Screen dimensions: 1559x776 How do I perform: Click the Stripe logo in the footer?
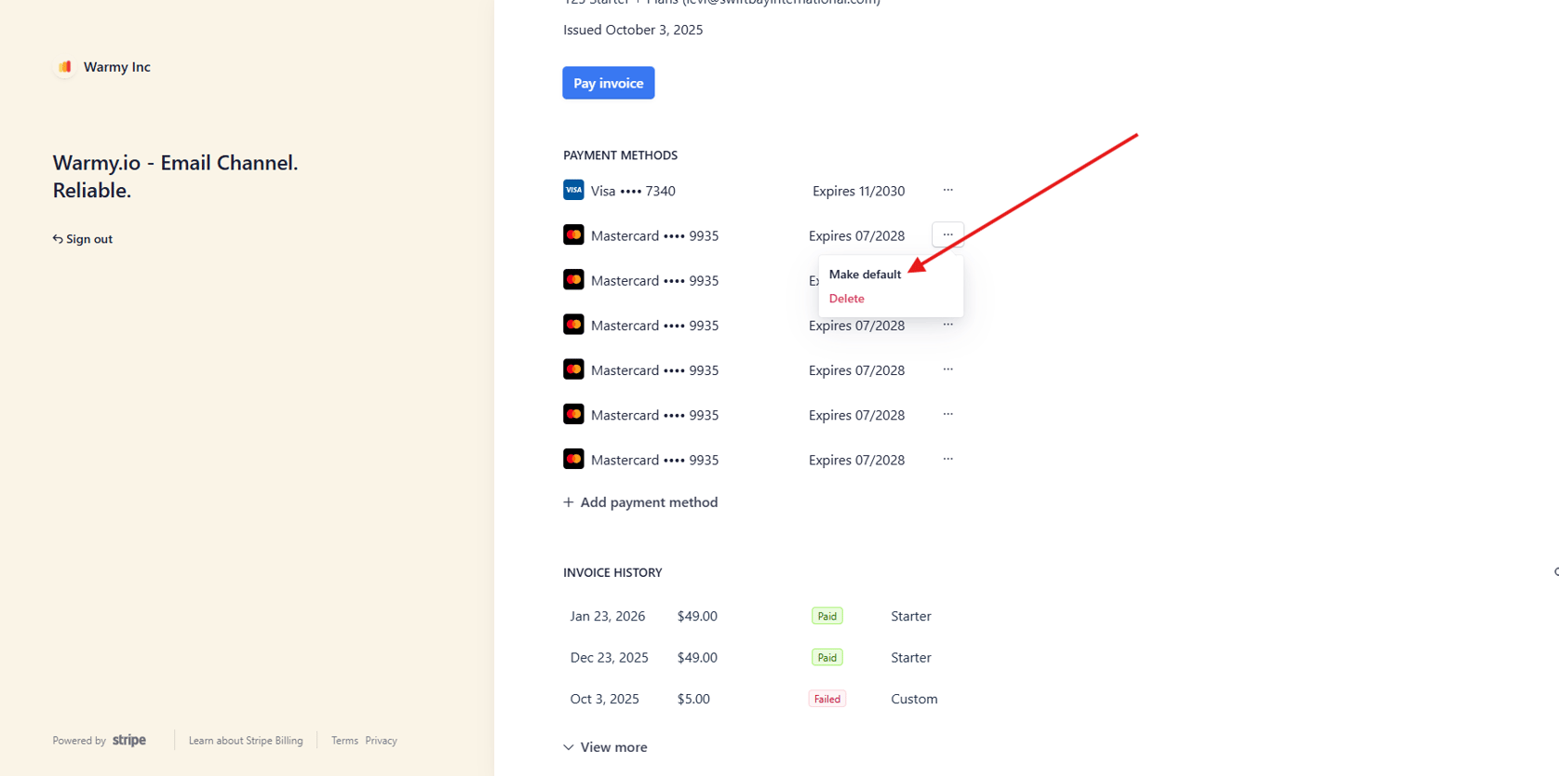click(129, 741)
